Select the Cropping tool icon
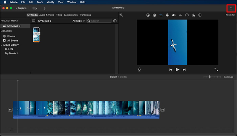This screenshot has height=136, width=237. point(161,15)
